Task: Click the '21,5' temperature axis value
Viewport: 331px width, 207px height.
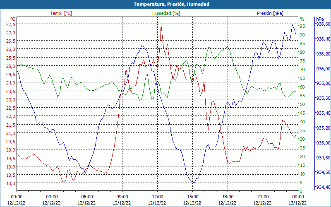Action: coord(11,125)
